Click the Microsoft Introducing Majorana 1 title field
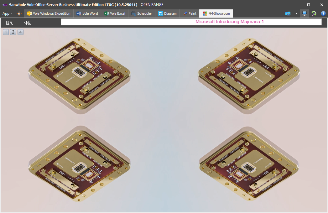Viewport: 328px width, 213px height. [x=191, y=22]
